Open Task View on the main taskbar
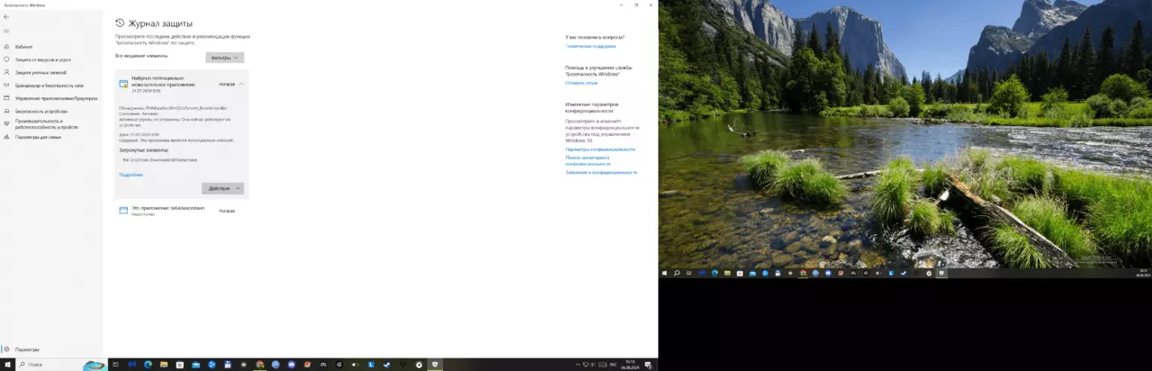The image size is (1152, 371). point(115,365)
